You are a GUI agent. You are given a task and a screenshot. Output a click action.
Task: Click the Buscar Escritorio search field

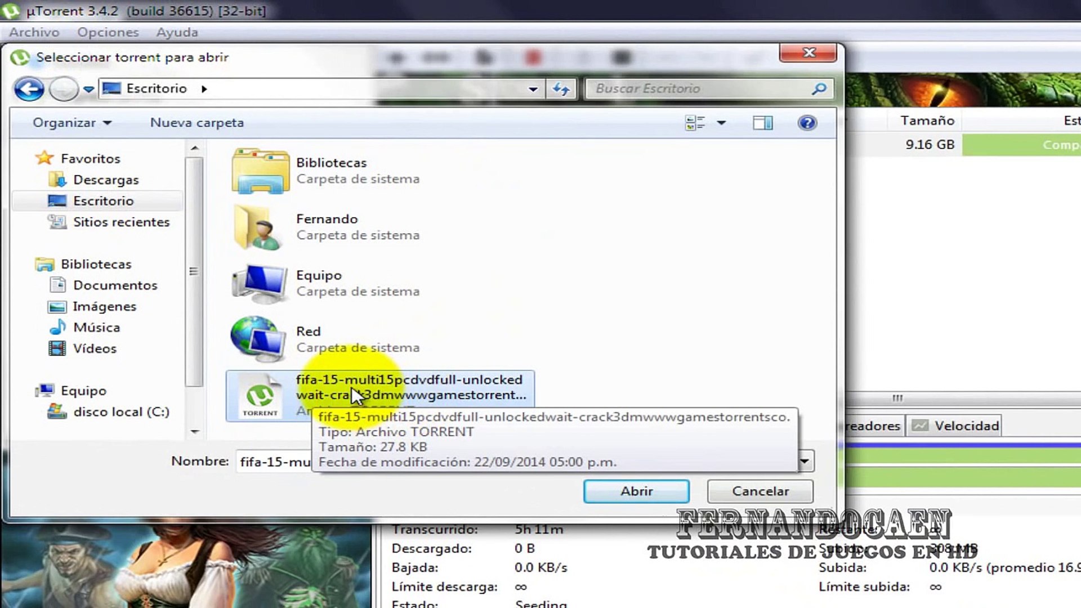(x=698, y=89)
